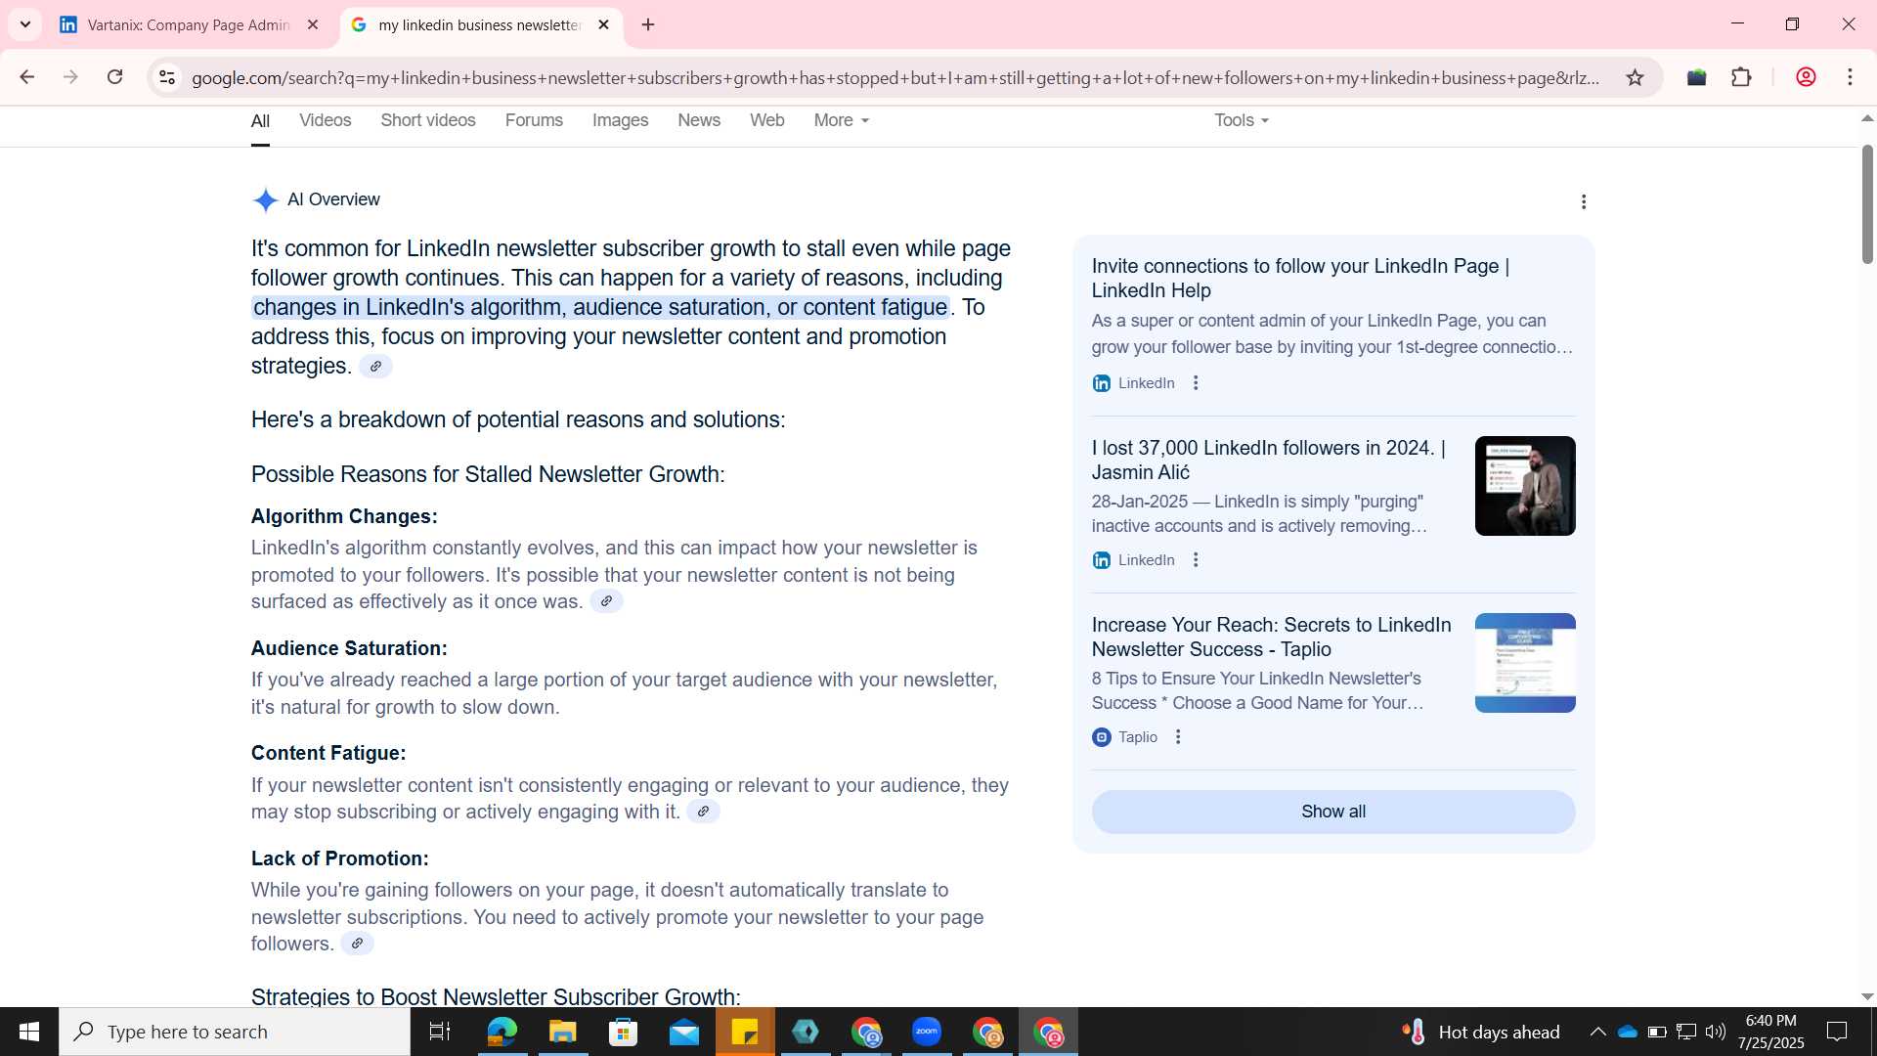Open Zoom from the taskbar
This screenshot has height=1056, width=1877.
point(927,1032)
